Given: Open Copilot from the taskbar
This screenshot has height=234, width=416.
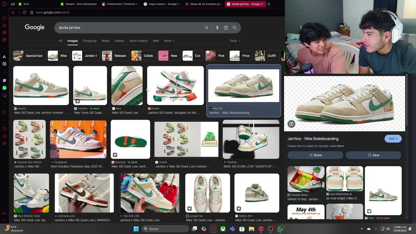Looking at the screenshot, I should coord(204,229).
